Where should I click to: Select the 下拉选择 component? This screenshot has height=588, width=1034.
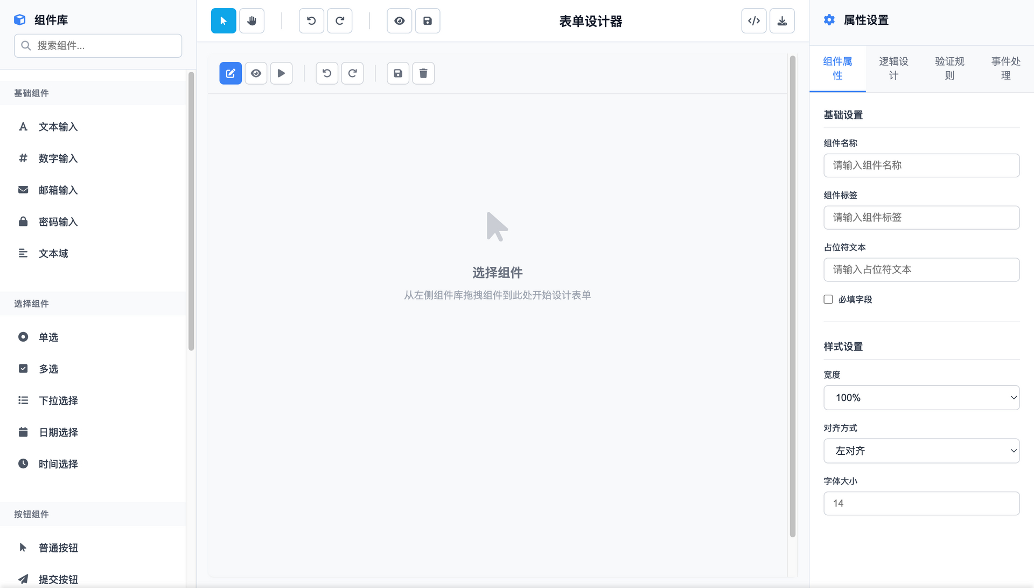(x=58, y=400)
